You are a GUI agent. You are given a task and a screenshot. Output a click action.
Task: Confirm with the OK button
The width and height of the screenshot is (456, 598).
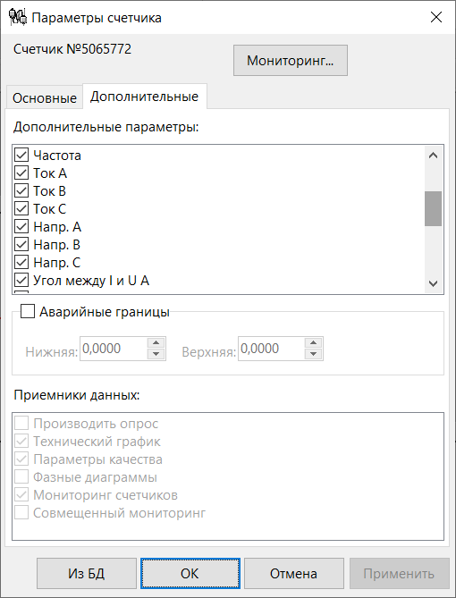(190, 574)
